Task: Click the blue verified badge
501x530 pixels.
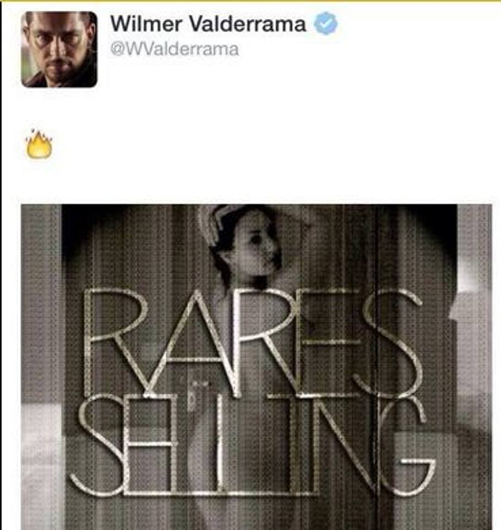Action: 326,23
